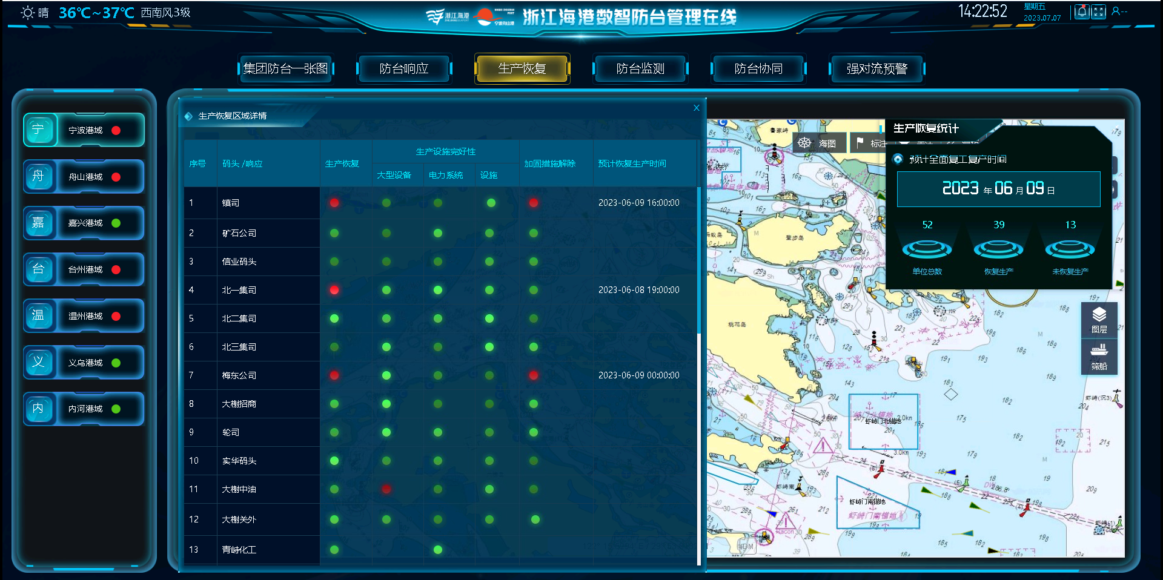Select the 生产恢复 tab
The image size is (1163, 580).
pyautogui.click(x=522, y=68)
